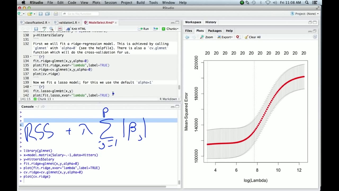Switch to the History tab
The height and width of the screenshot is (191, 339).
pos(211,22)
